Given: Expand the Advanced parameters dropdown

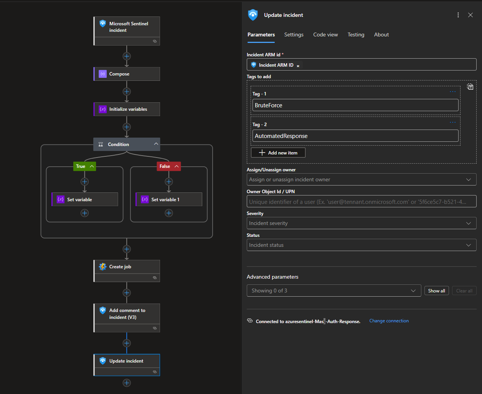Looking at the screenshot, I should [333, 291].
